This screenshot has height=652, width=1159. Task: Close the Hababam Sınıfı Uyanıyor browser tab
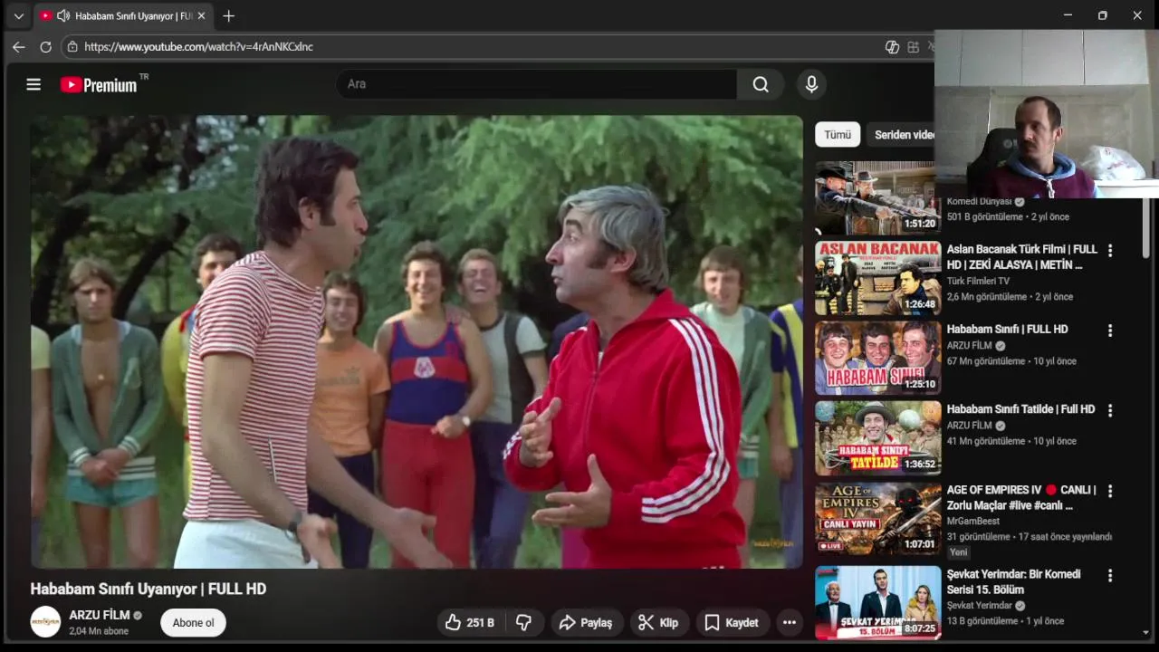201,15
